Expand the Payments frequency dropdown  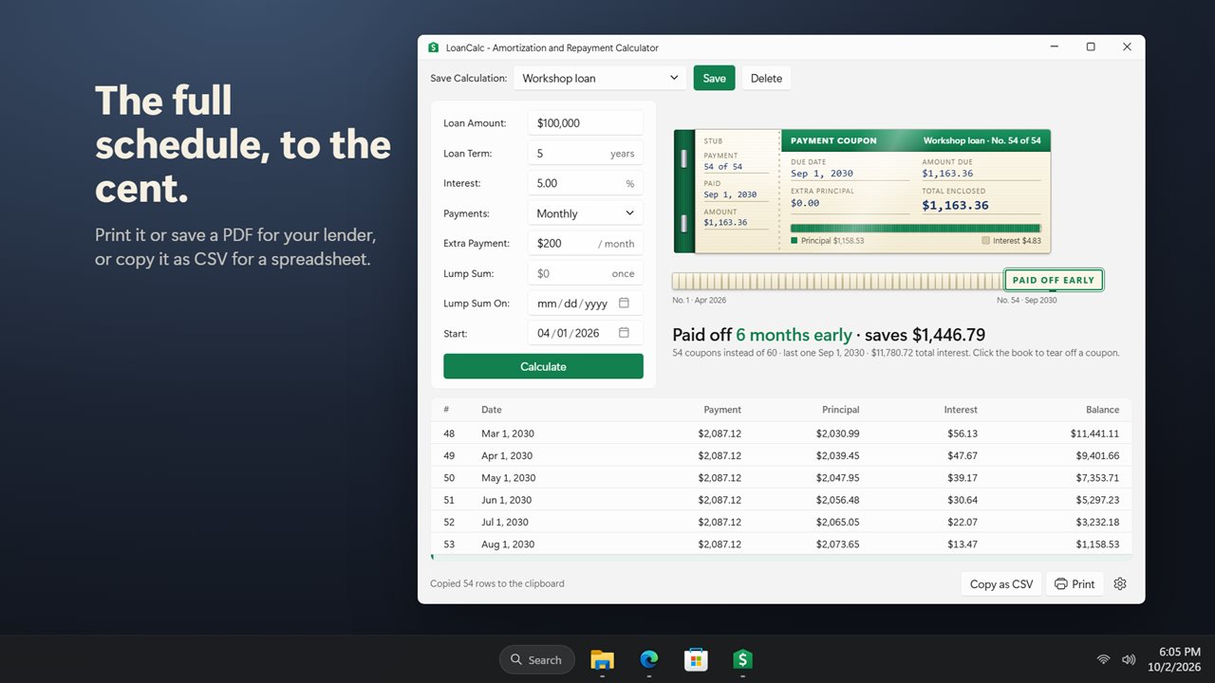click(585, 213)
